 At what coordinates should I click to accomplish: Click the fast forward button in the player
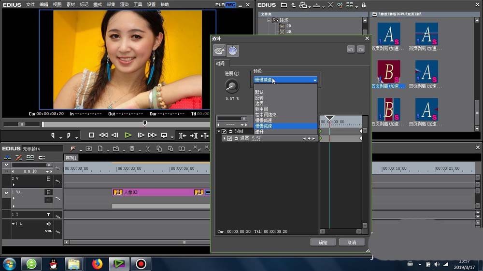[x=152, y=135]
